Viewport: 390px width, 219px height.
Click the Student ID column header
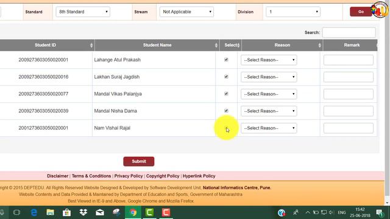45,45
